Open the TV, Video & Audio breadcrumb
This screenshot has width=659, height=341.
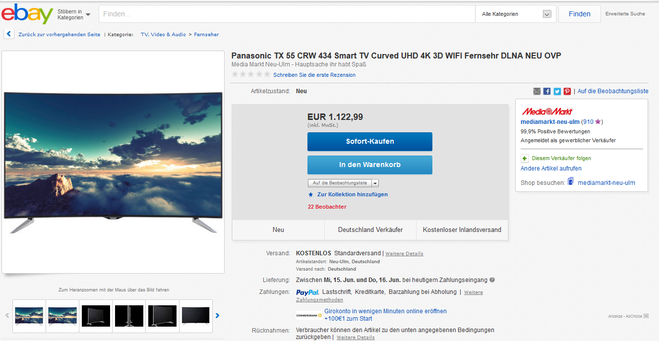click(164, 35)
